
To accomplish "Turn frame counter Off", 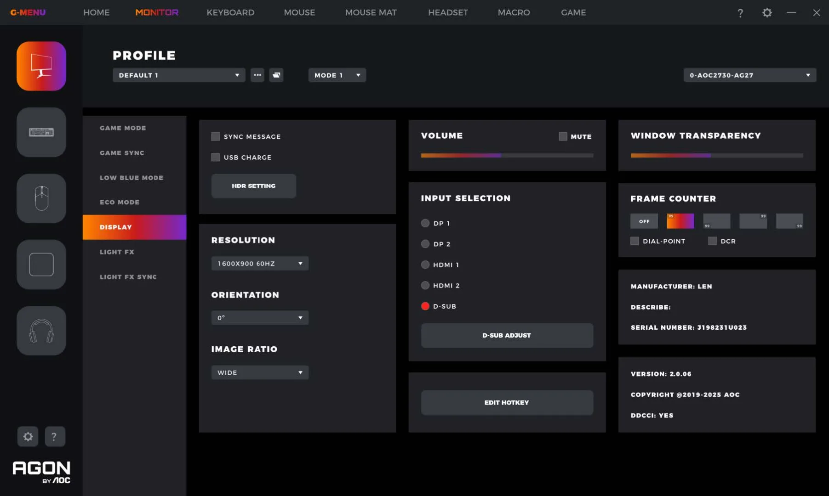I will coord(644,221).
